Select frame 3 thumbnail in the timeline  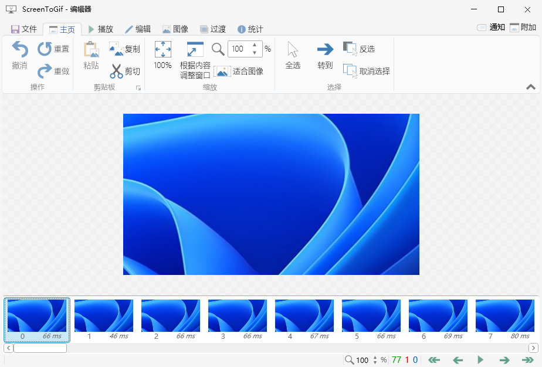pos(237,315)
